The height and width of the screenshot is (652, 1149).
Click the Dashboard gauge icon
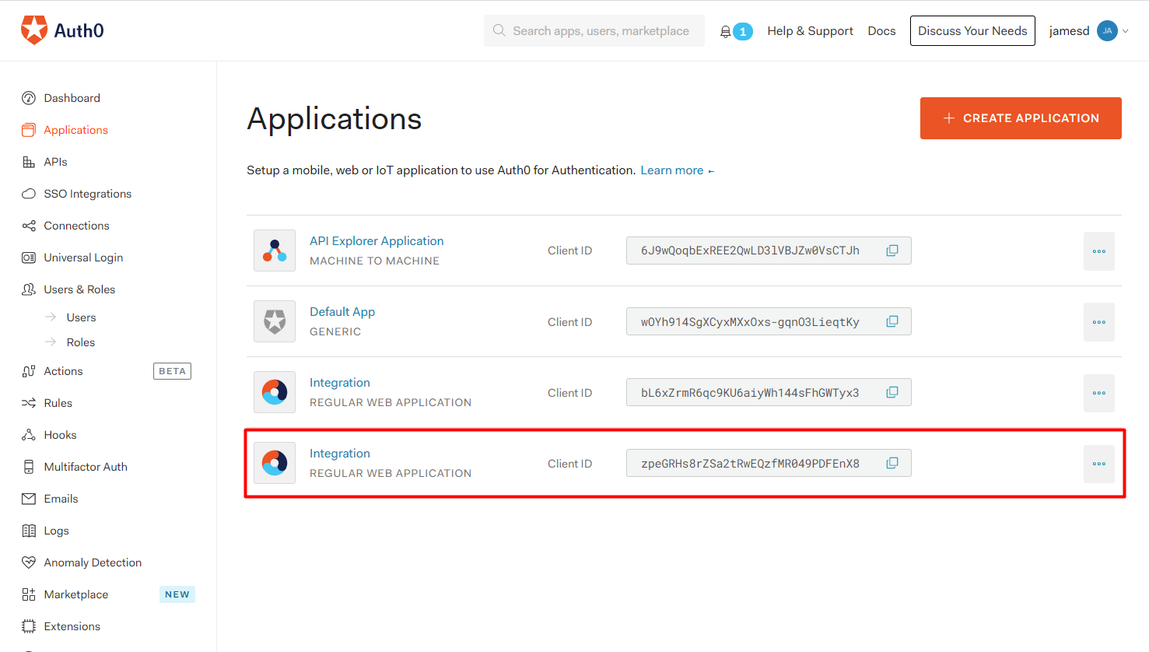tap(29, 98)
